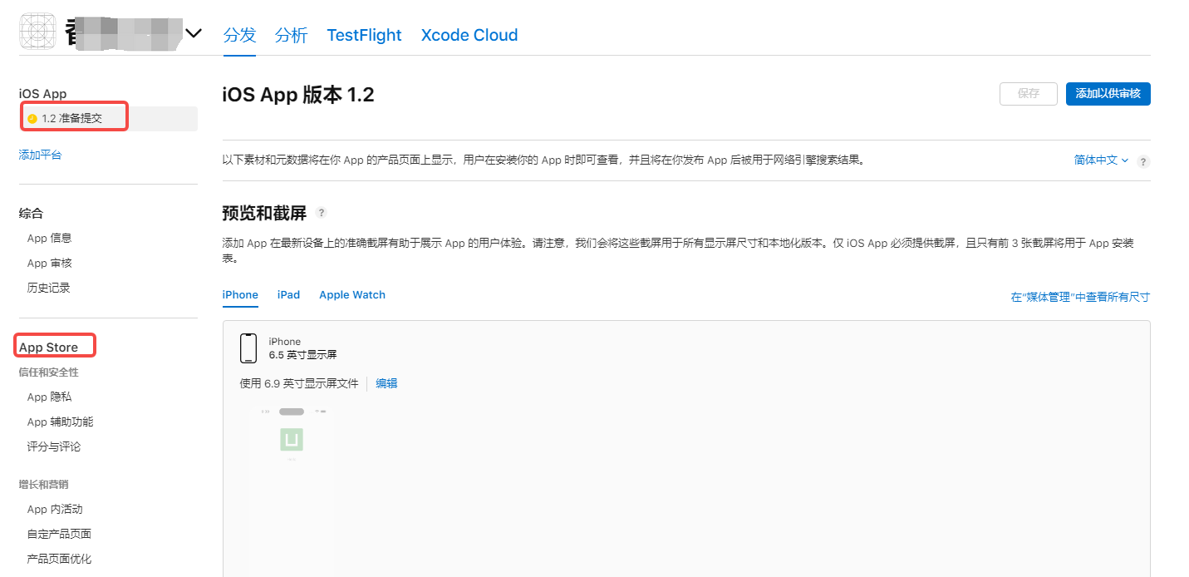Click the iOS App sidebar heading
The image size is (1189, 577).
43,94
